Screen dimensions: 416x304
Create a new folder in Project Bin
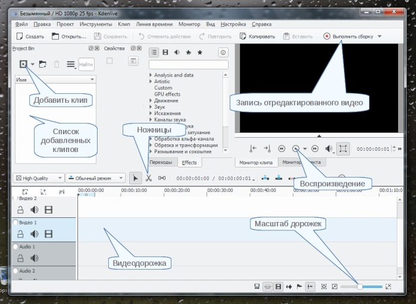[43, 64]
